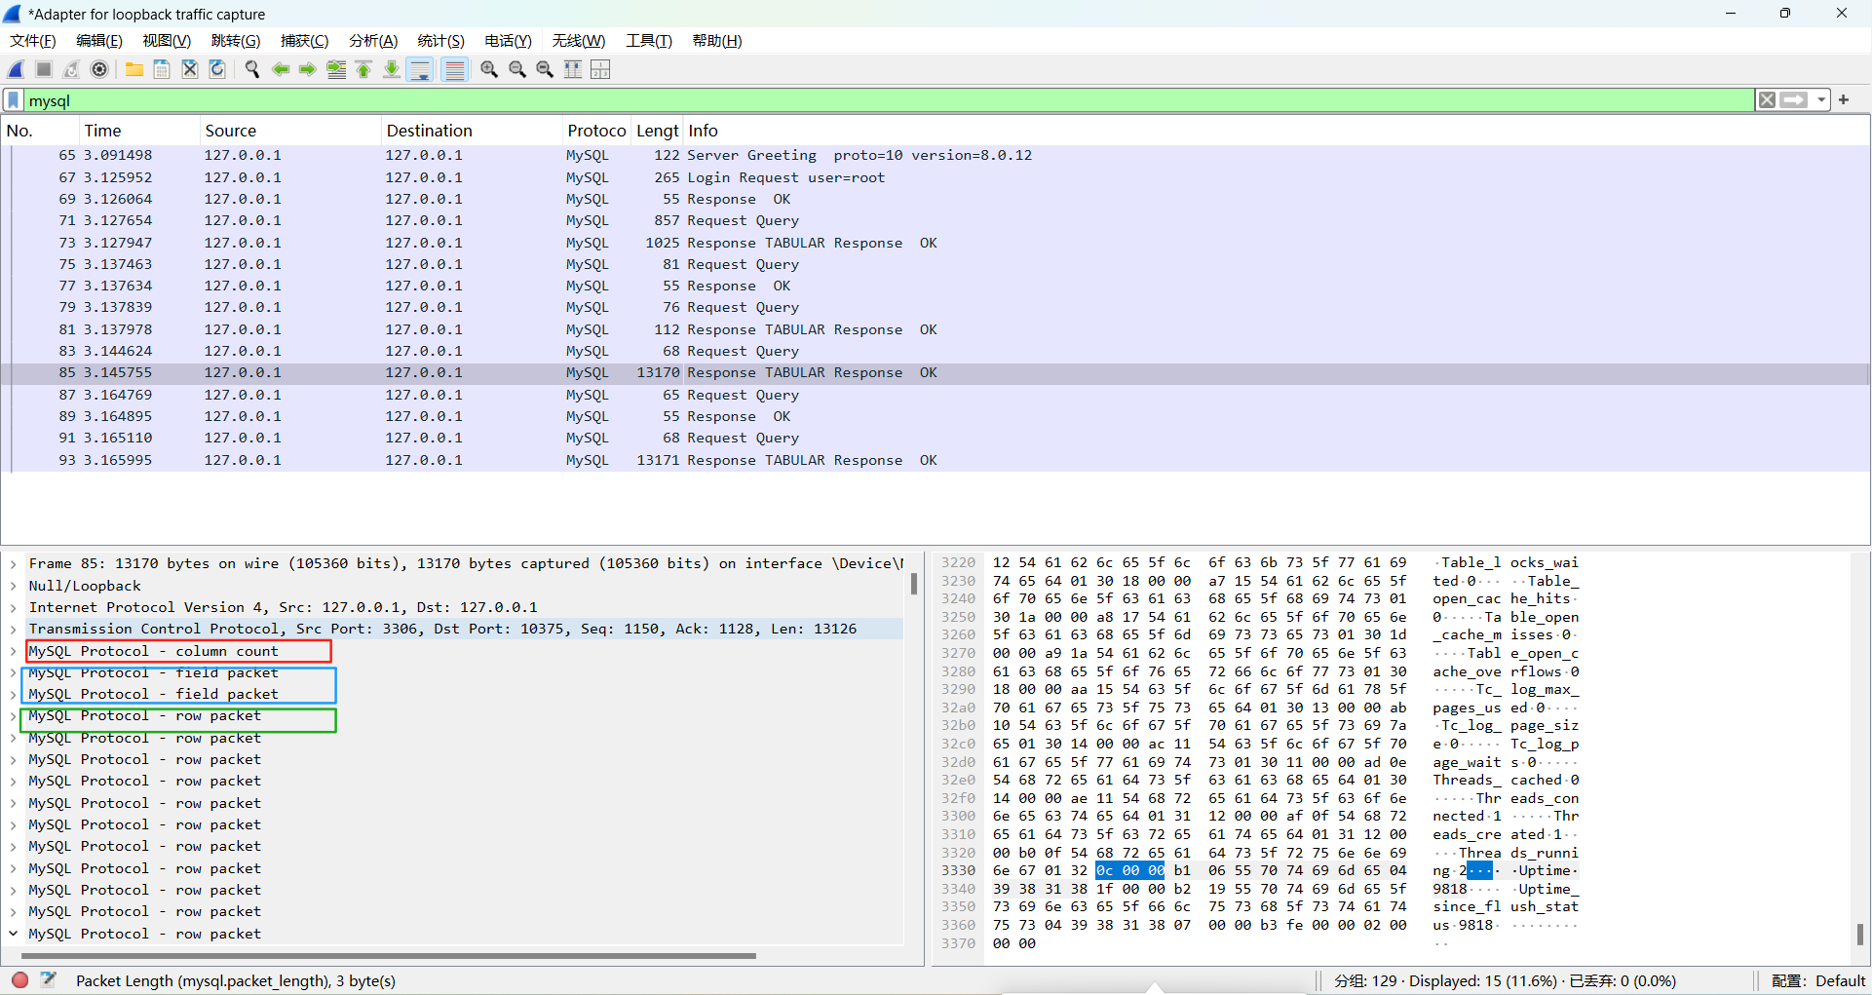Close this capture file
The height and width of the screenshot is (995, 1872).
point(190,69)
